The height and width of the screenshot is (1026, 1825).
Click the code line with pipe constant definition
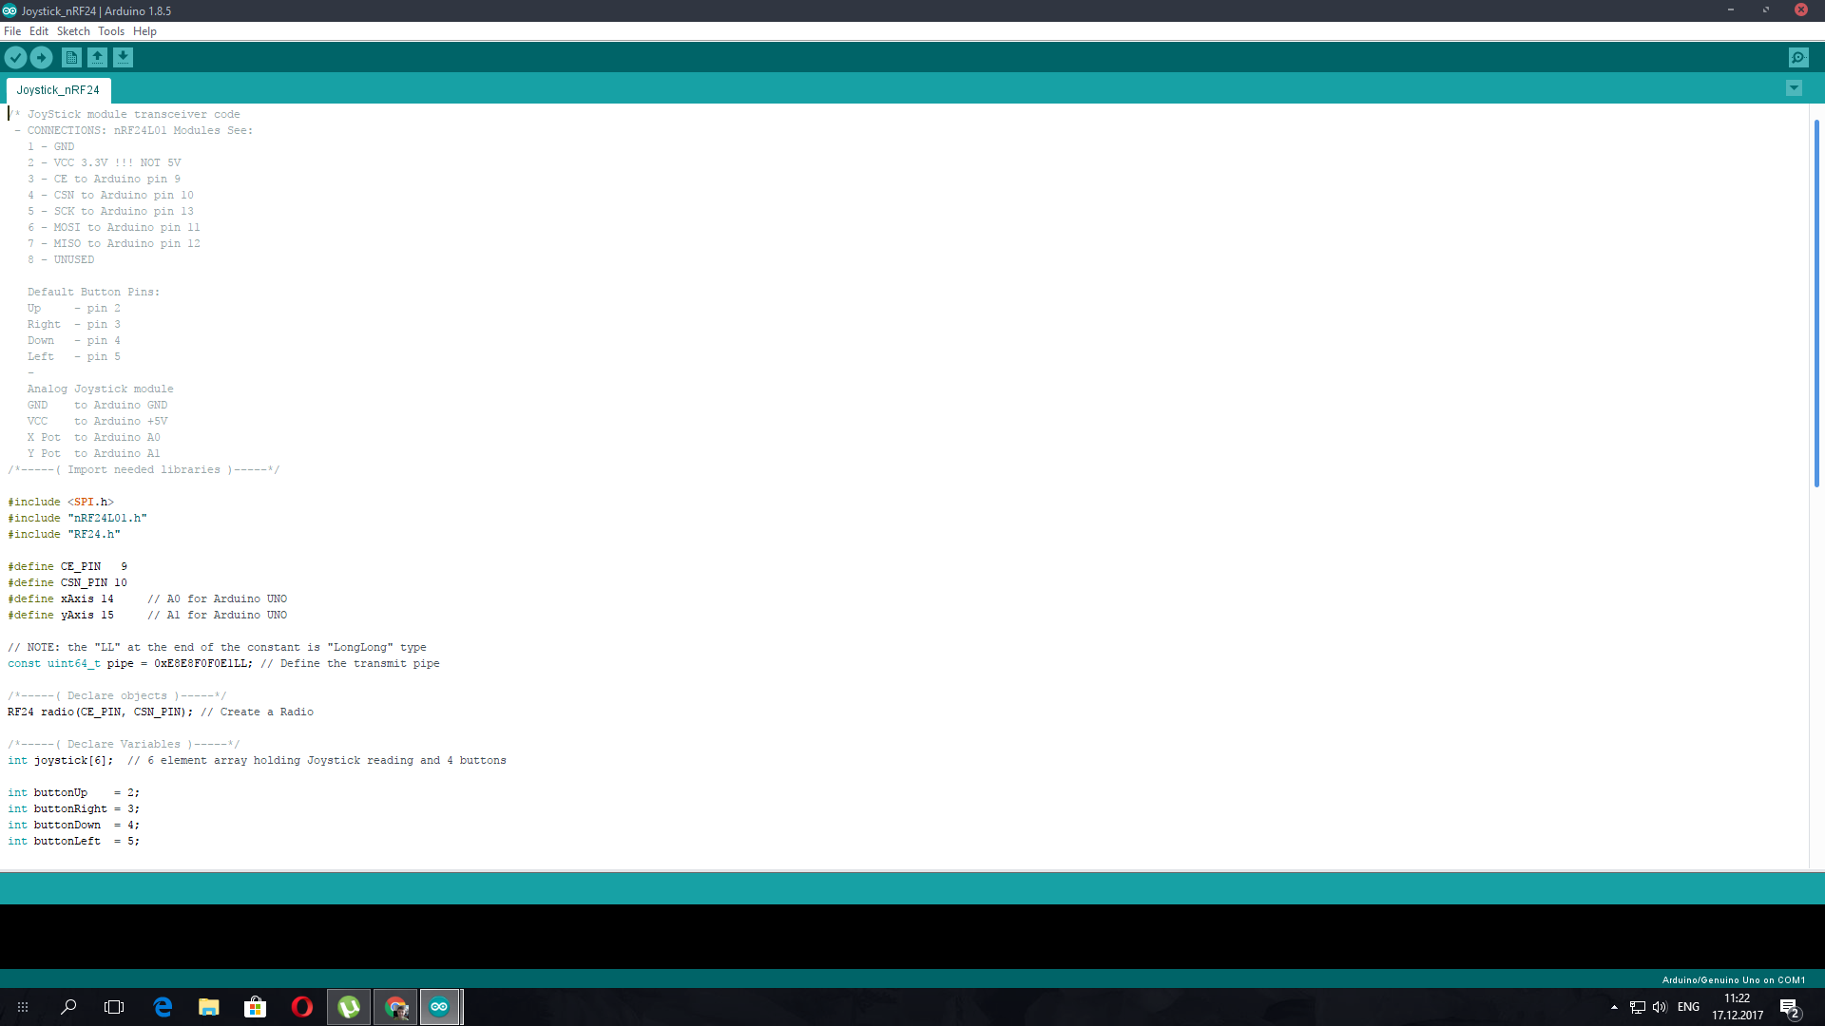[x=223, y=664]
